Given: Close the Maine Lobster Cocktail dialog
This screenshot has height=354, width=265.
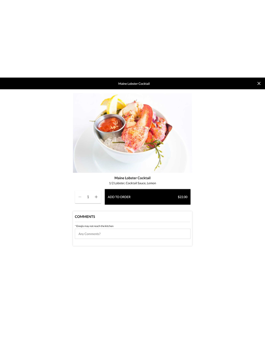Looking at the screenshot, I should (259, 83).
